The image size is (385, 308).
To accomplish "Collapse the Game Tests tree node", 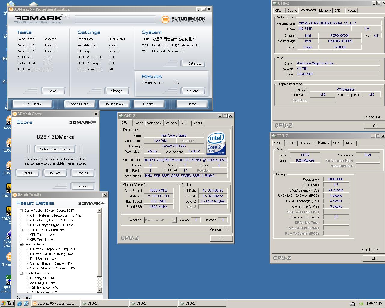I will pyautogui.click(x=21, y=211).
